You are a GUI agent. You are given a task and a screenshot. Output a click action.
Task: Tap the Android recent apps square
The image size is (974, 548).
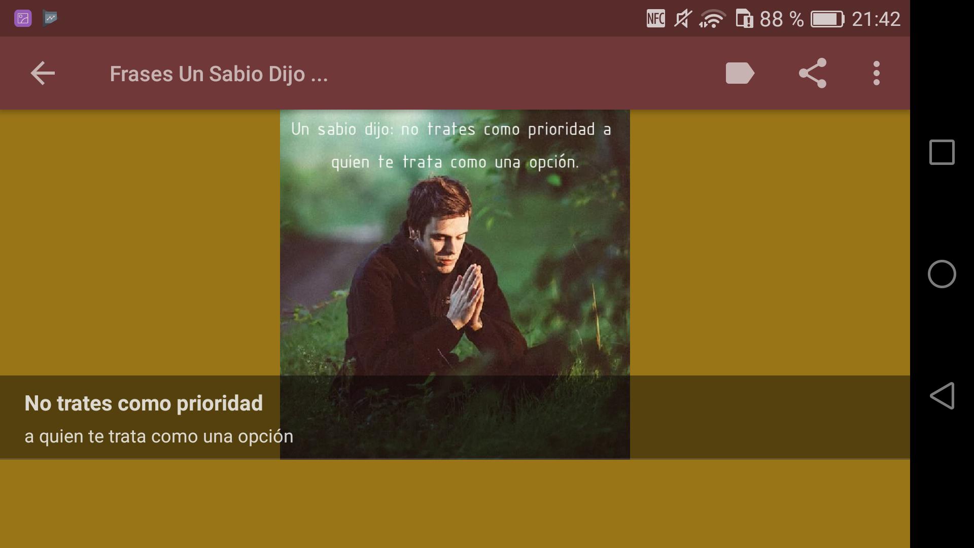[942, 152]
